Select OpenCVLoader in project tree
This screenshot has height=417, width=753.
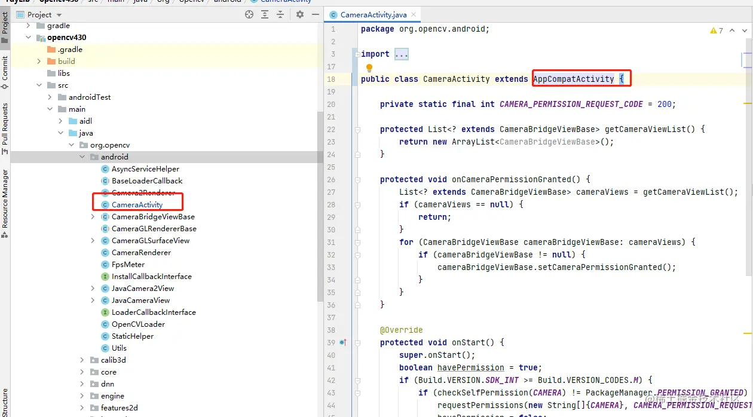pos(138,324)
